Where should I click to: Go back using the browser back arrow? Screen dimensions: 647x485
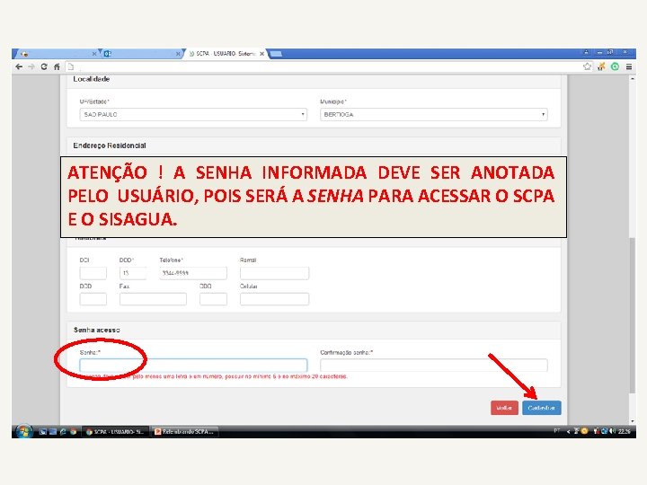click(x=19, y=66)
